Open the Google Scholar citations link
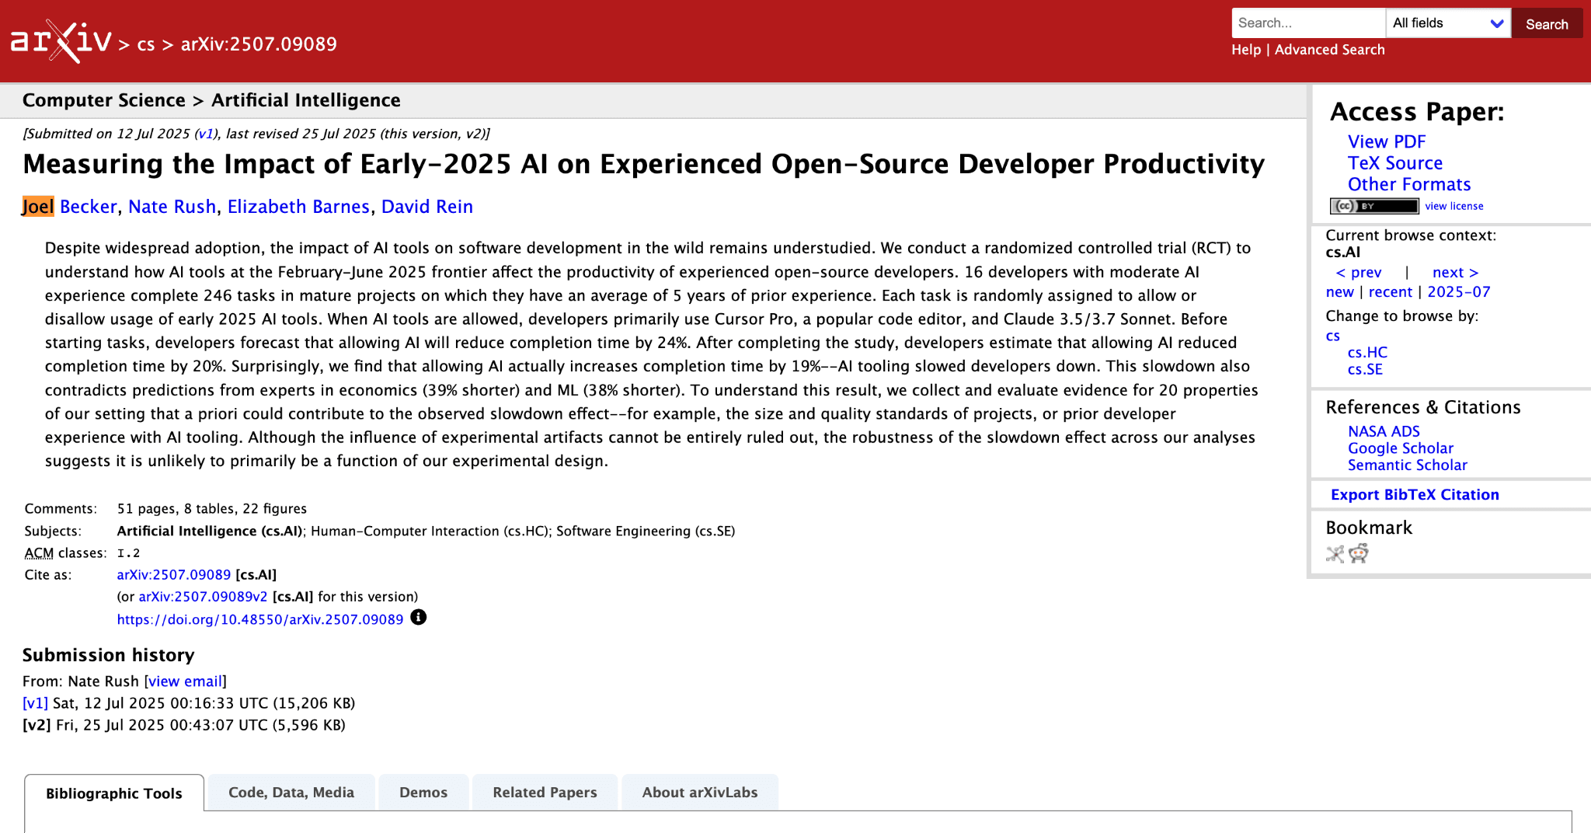The width and height of the screenshot is (1591, 833). 1400,448
